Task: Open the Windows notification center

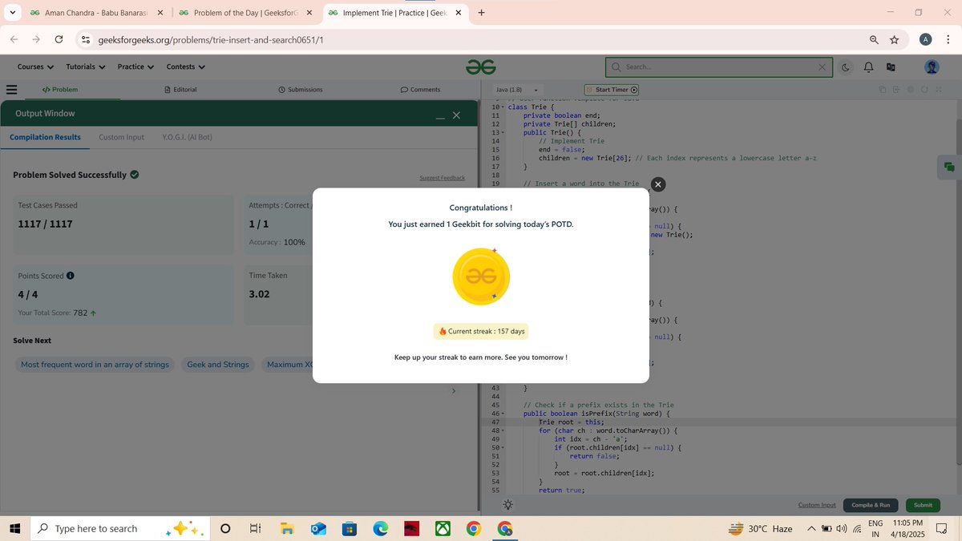Action: [941, 529]
